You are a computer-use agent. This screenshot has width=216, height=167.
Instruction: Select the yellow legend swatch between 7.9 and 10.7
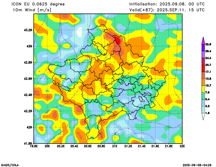pos(203,89)
